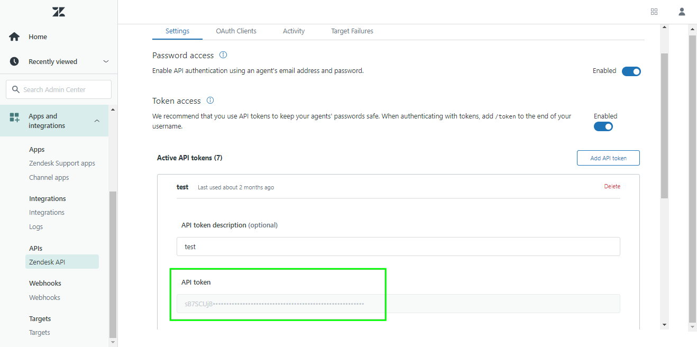Open the Zendesk products grid icon
Image resolution: width=697 pixels, height=347 pixels.
click(654, 12)
